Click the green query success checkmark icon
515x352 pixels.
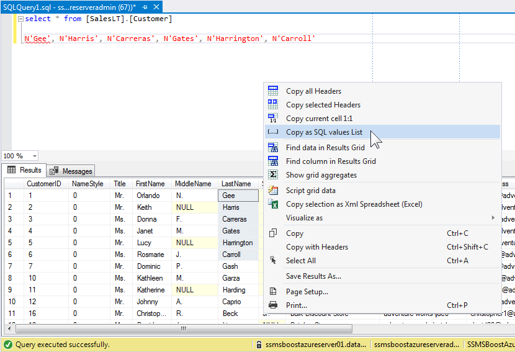8,345
